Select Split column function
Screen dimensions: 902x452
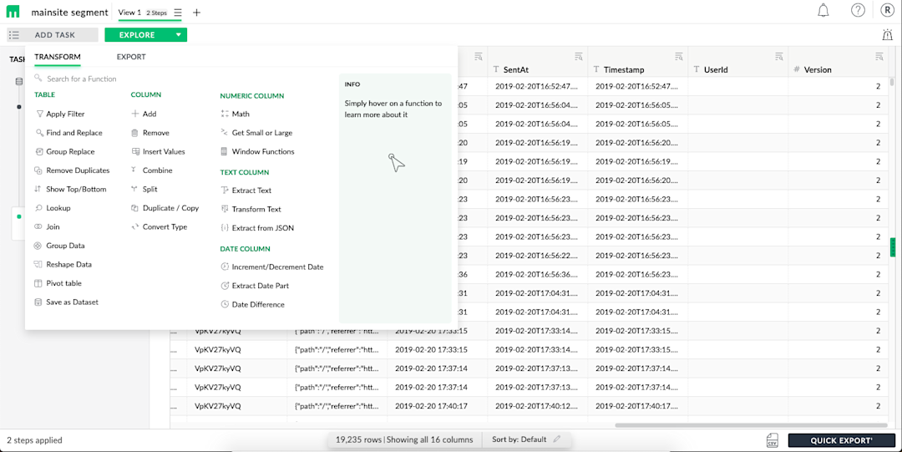click(144, 190)
